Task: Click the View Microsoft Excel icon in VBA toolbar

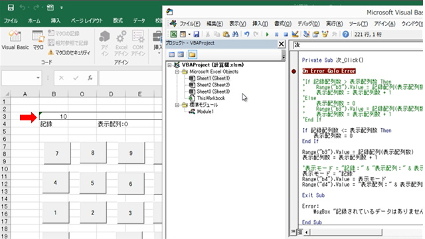Action: coord(173,34)
